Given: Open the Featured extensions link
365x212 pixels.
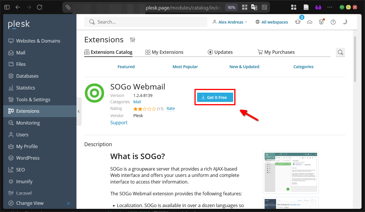Looking at the screenshot, I should pos(126,67).
